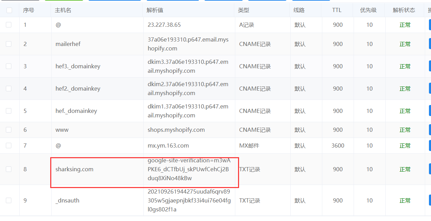Tick the checkbox for the MX record row
431x221 pixels.
pos(9,146)
